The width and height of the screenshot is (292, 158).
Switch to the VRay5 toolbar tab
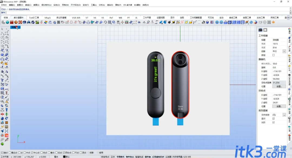tap(48, 18)
